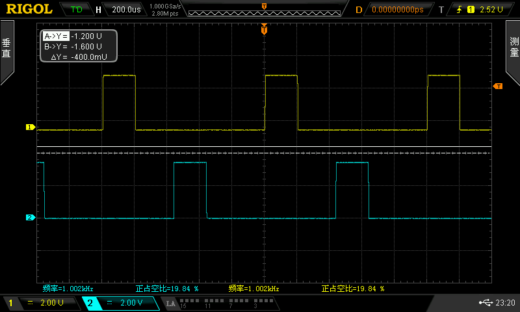Viewport: 520px width, 312px height.
Task: Click the trigger level arrow on right edge
Action: click(498, 86)
